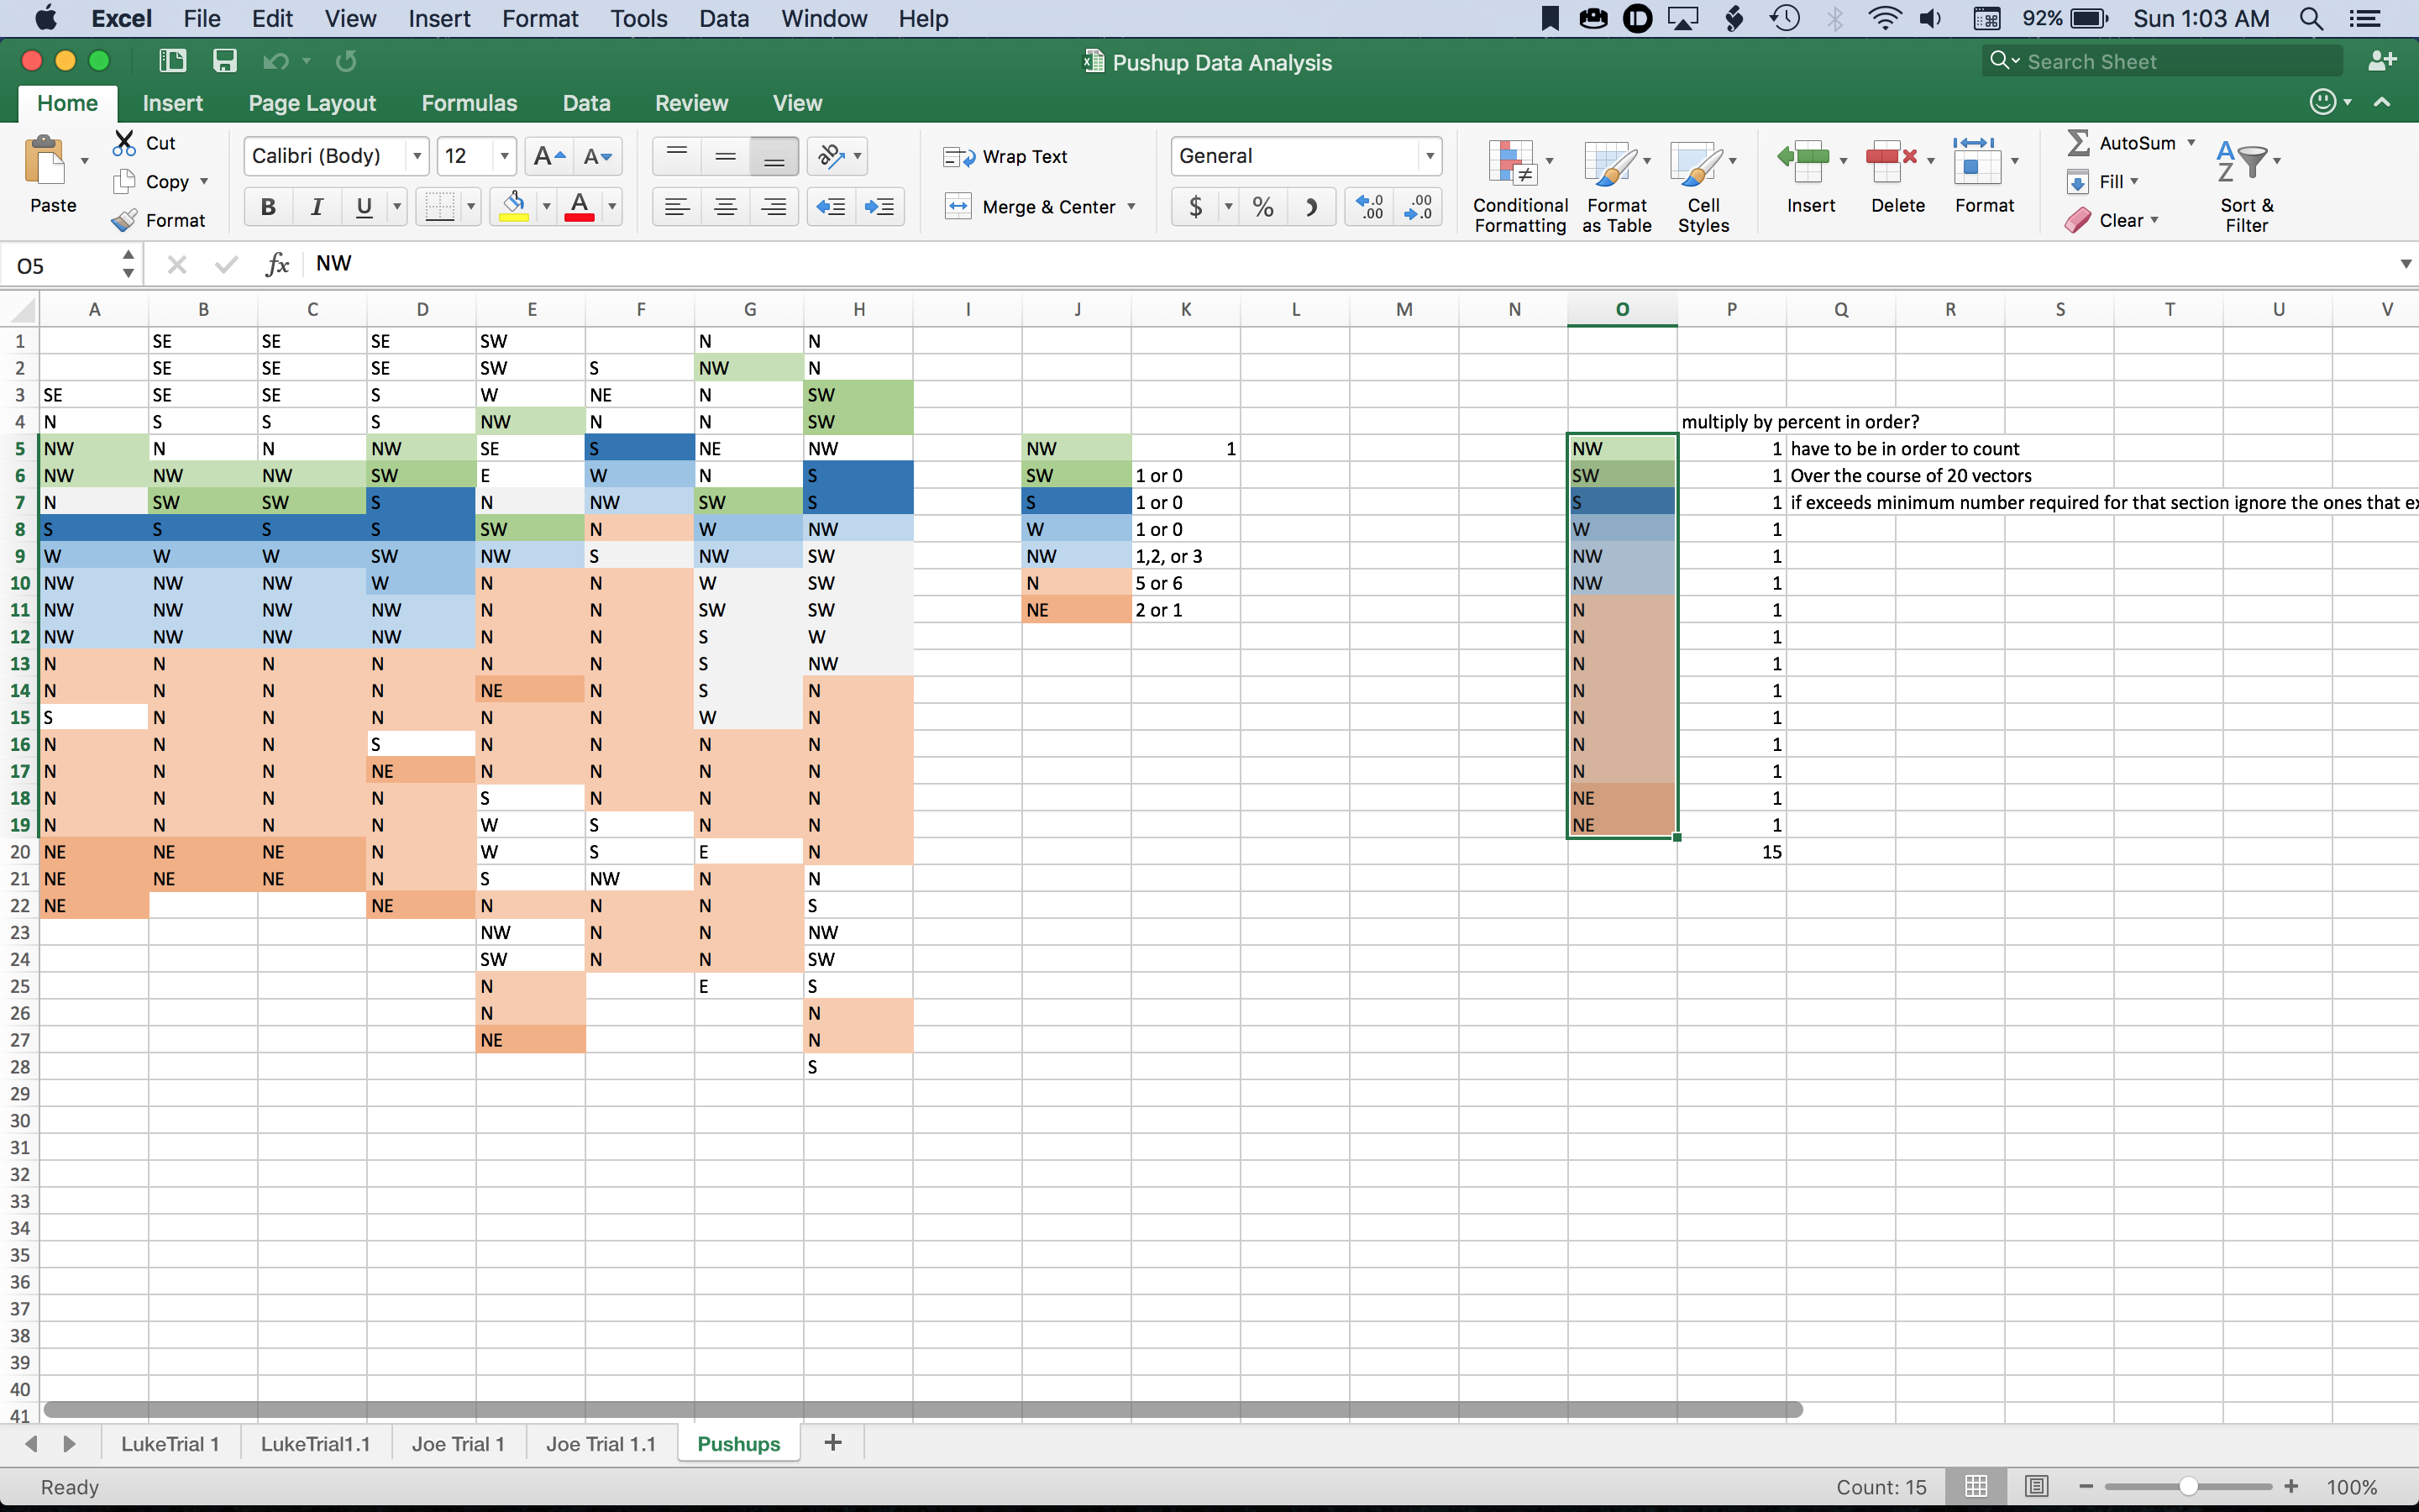Open the Formulas ribbon tab

(469, 103)
